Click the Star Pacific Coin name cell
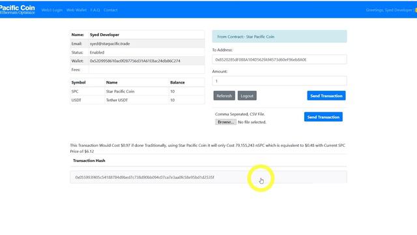This screenshot has height=235, width=417. point(137,91)
